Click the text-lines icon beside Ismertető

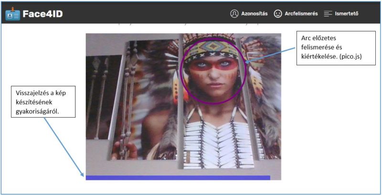328,14
